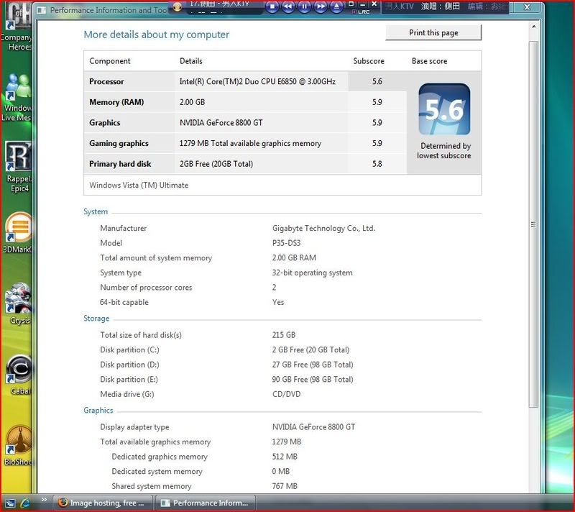Click the Shared system memory 767 MB value
The width and height of the screenshot is (575, 512).
pyautogui.click(x=285, y=486)
